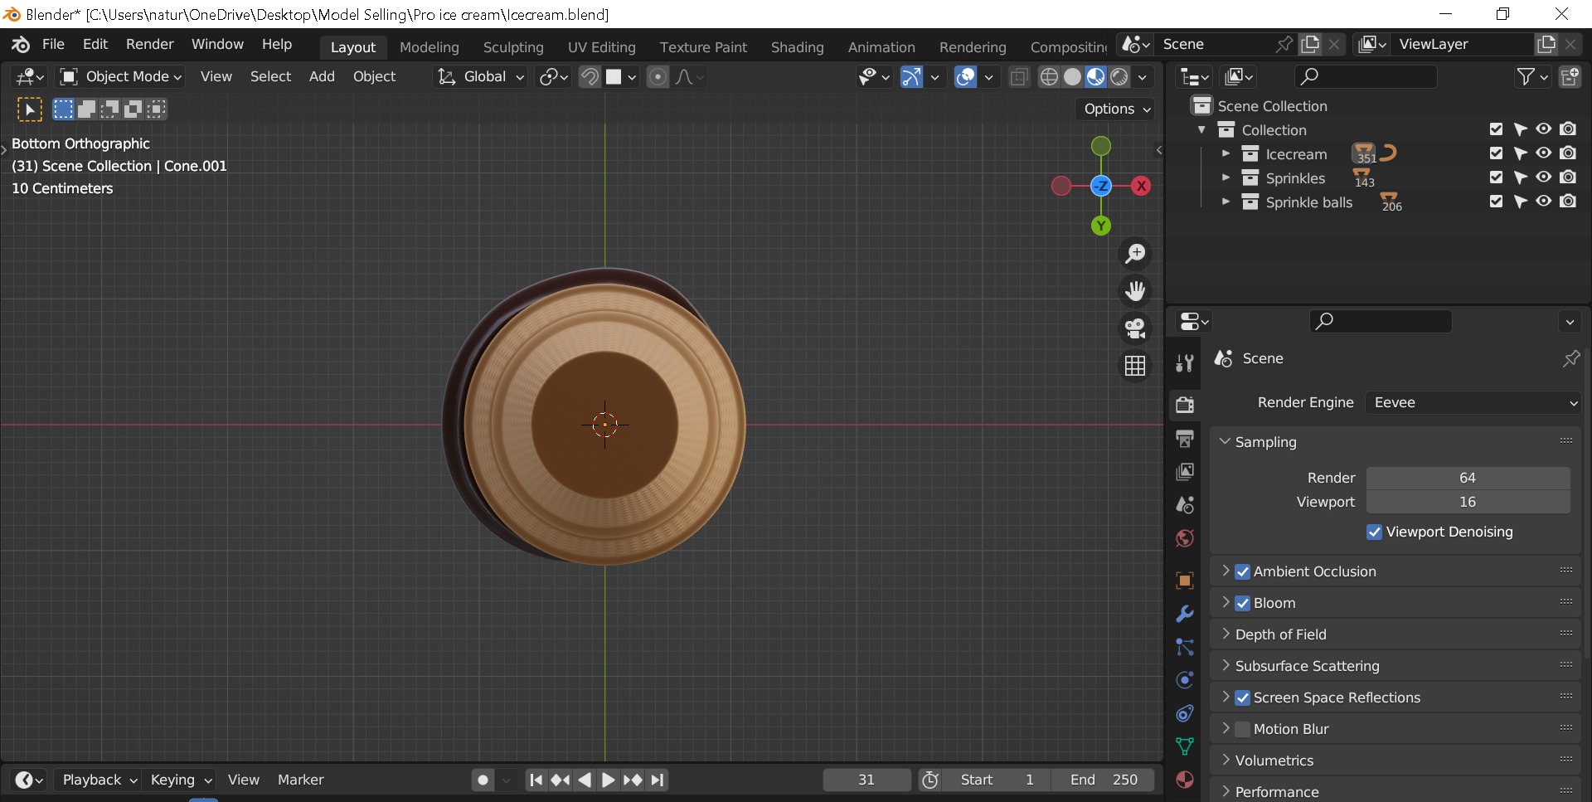Adjust the Render samples field
Viewport: 1592px width, 802px height.
[1467, 478]
